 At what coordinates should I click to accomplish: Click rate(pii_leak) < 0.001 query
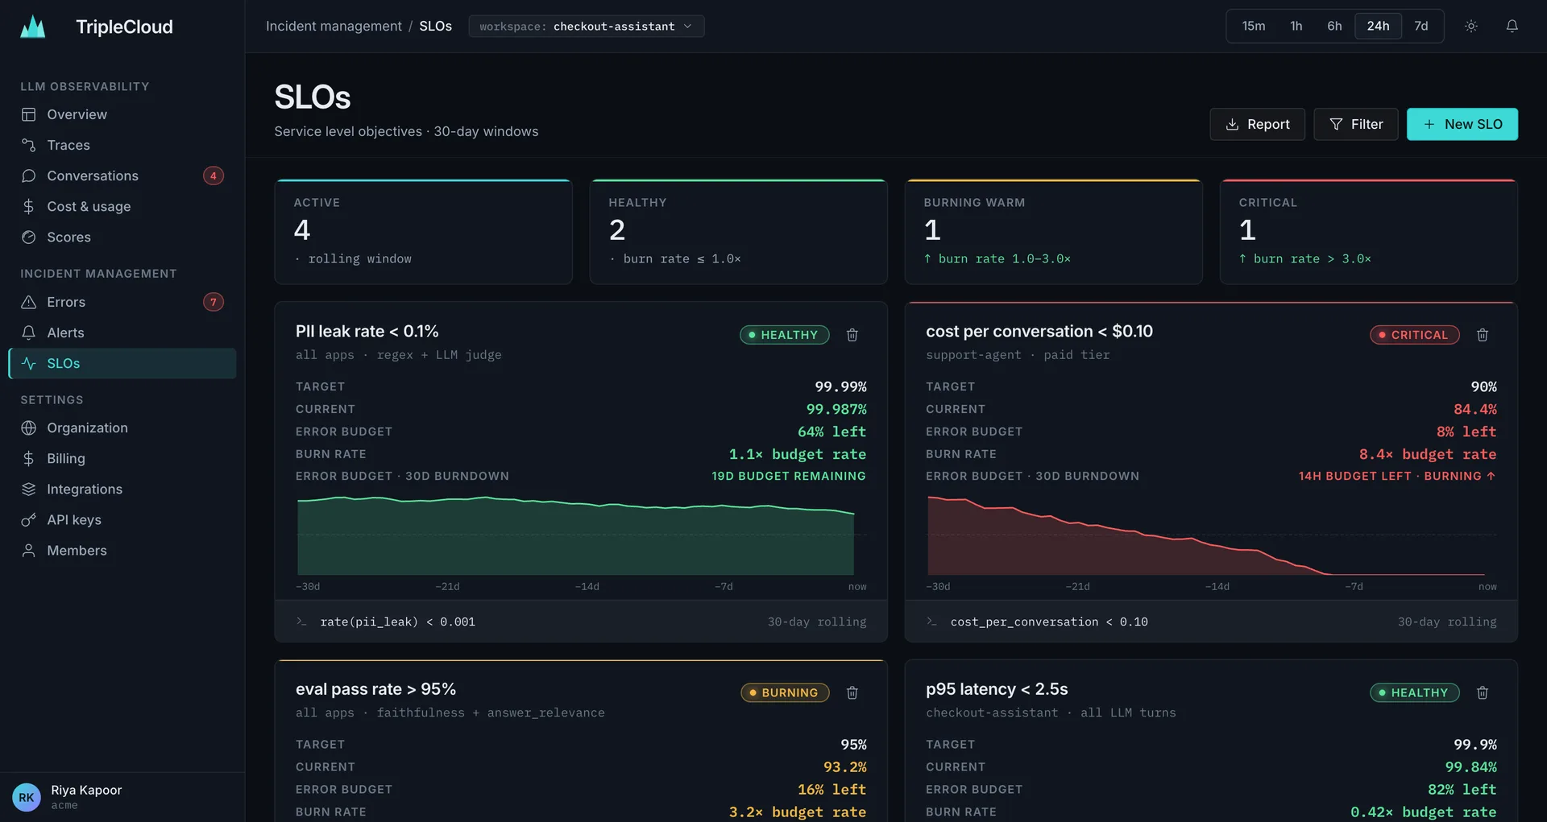(x=398, y=622)
